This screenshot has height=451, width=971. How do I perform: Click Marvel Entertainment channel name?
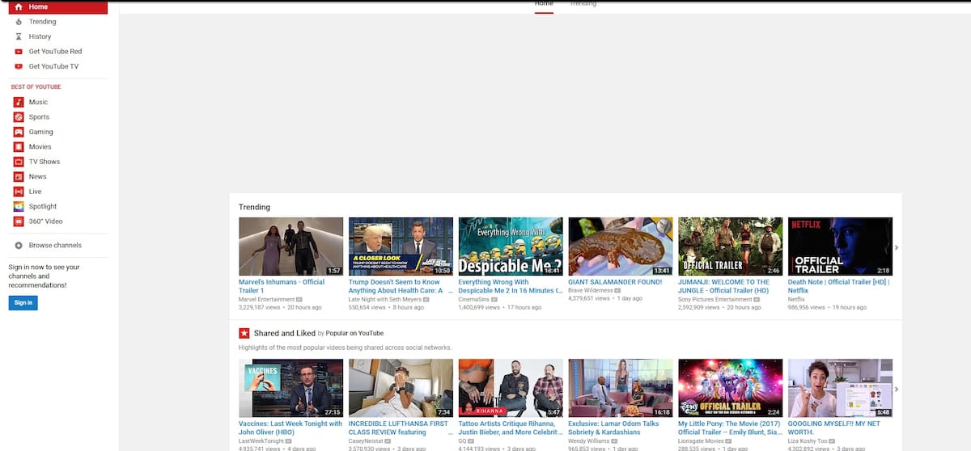click(266, 299)
